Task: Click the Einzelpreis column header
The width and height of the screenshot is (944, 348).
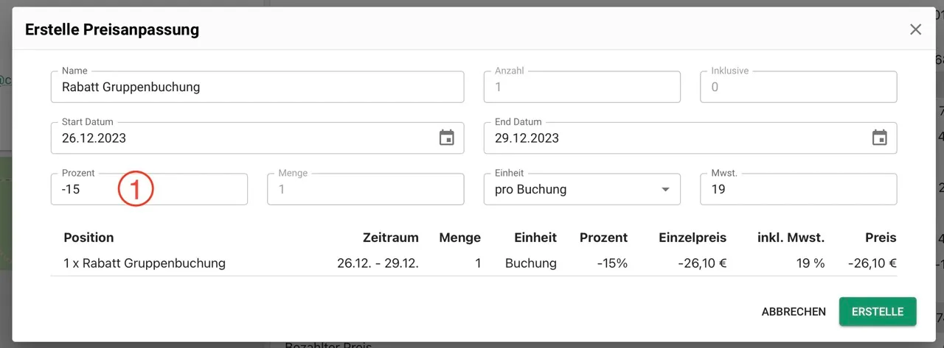Action: point(692,238)
